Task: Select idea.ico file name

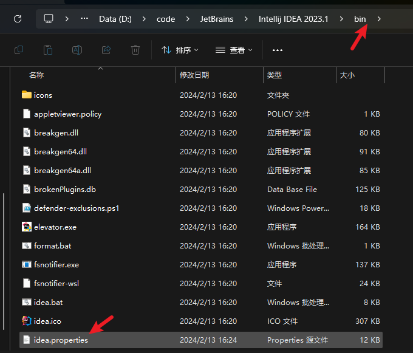Action: coord(47,321)
